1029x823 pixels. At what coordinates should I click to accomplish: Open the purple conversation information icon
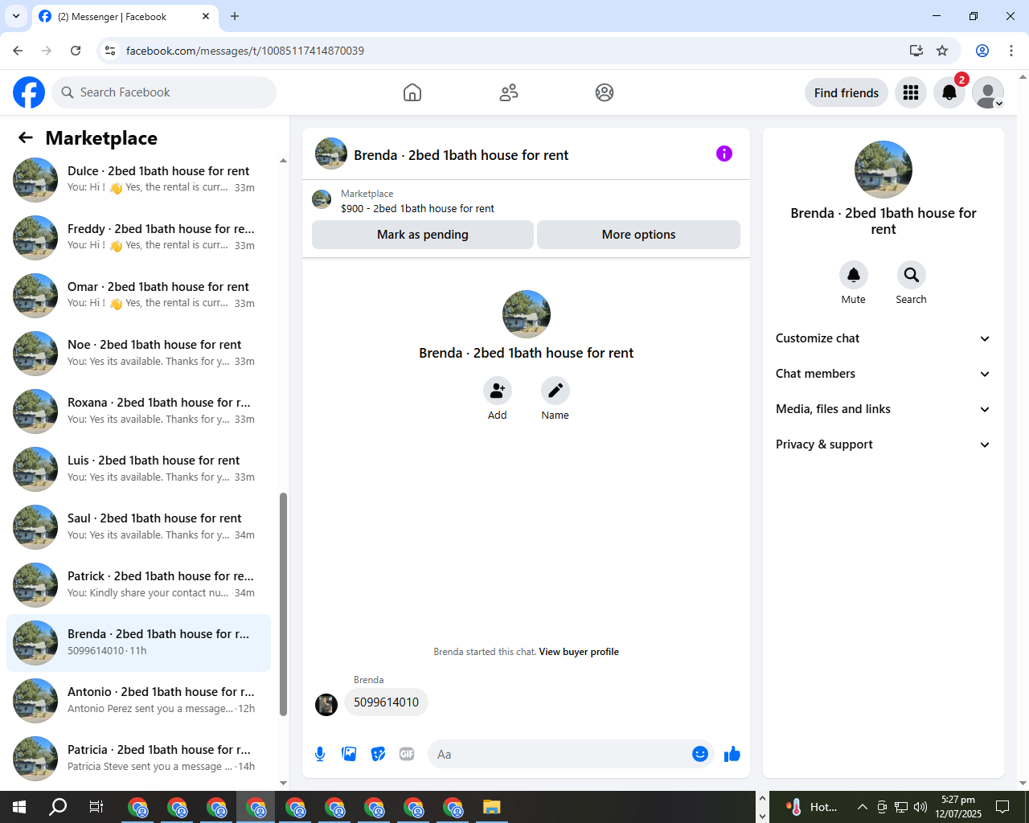point(724,154)
